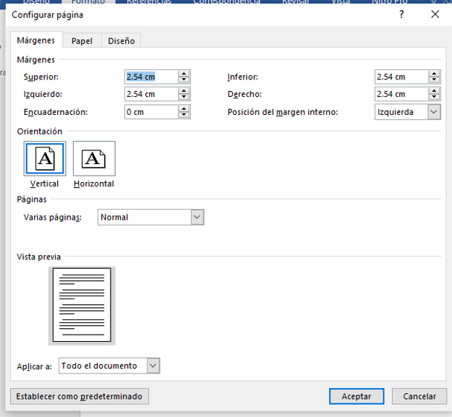Click the Cancelar button

[x=419, y=396]
